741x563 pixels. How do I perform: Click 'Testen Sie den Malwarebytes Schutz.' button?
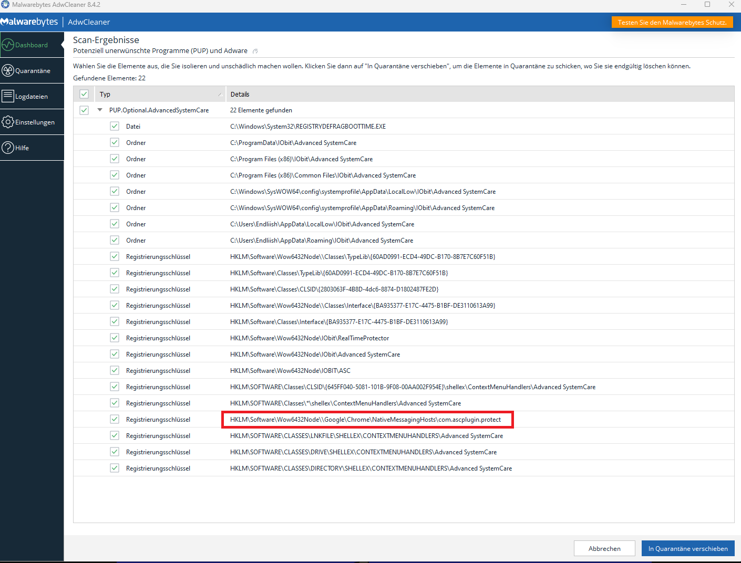pyautogui.click(x=672, y=23)
